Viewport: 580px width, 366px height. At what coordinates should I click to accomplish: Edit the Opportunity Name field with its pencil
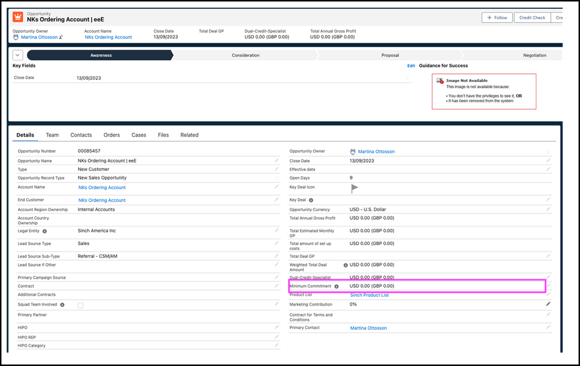click(x=276, y=160)
